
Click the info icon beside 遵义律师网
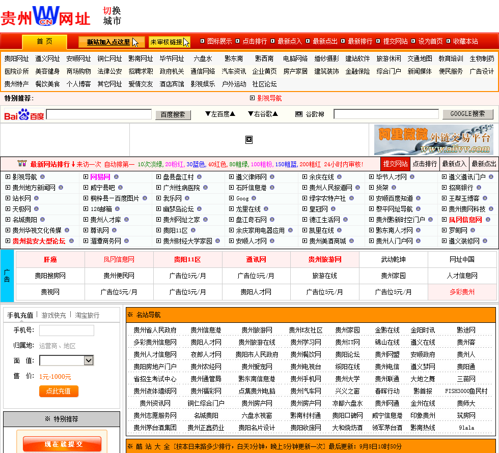272,176
